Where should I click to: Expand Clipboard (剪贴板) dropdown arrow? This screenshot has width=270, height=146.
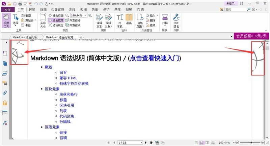pyautogui.click(x=35, y=20)
